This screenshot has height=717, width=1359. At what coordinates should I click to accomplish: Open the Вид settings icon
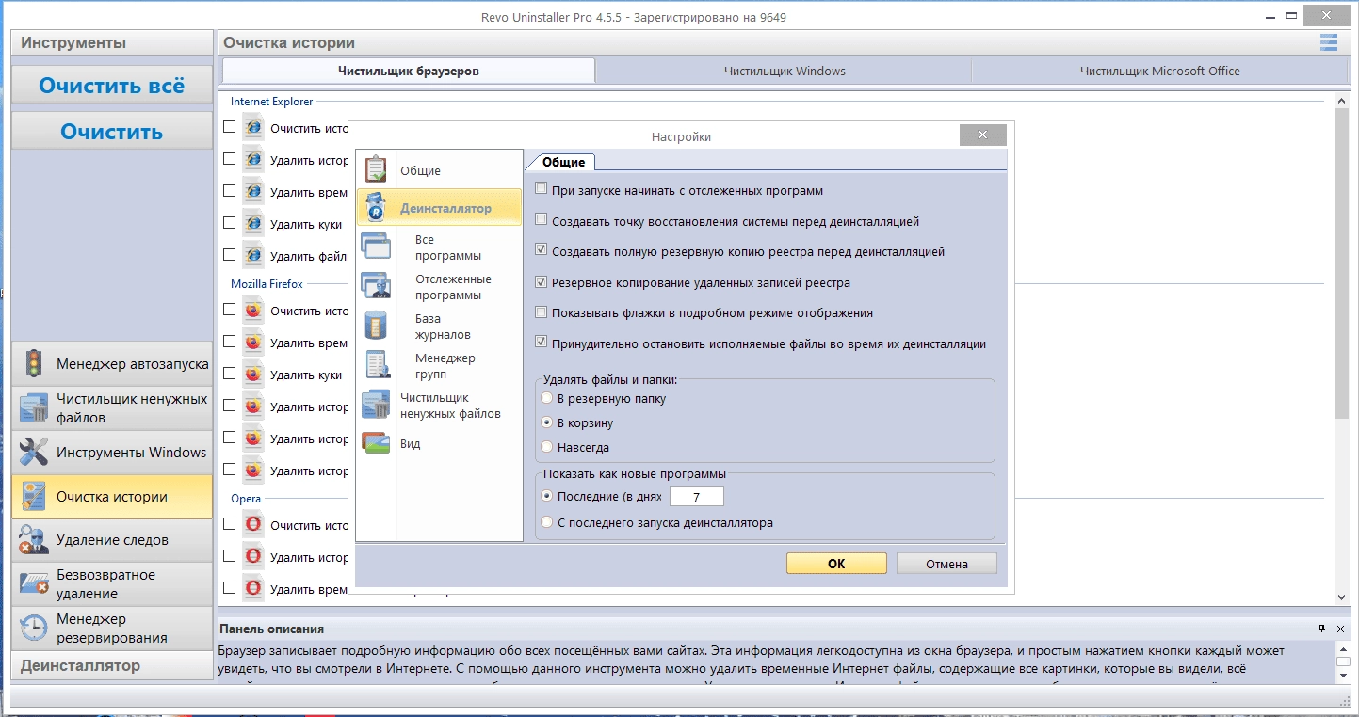(376, 443)
